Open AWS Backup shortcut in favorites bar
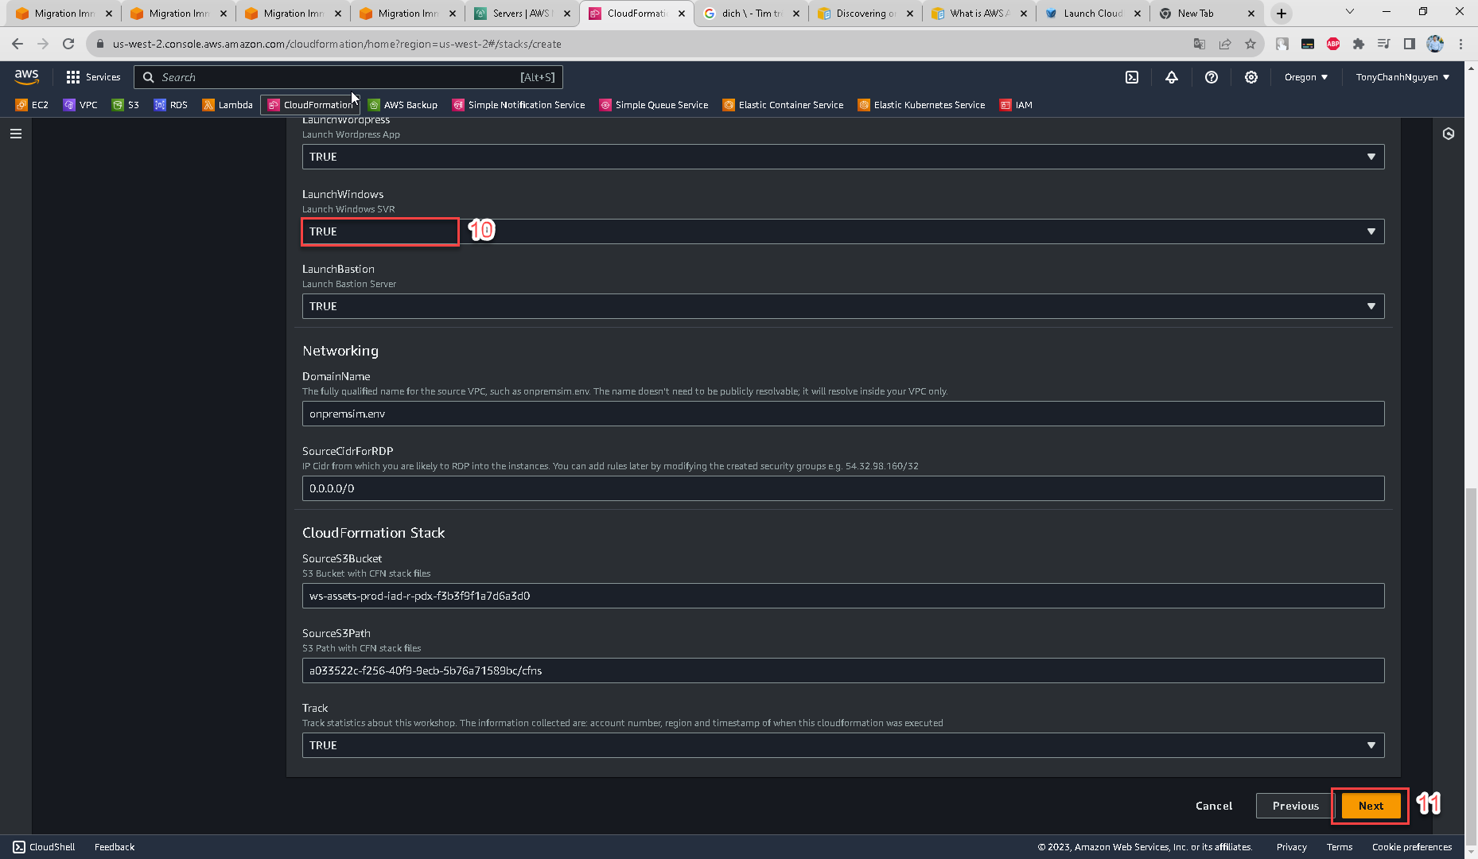1478x859 pixels. click(403, 105)
